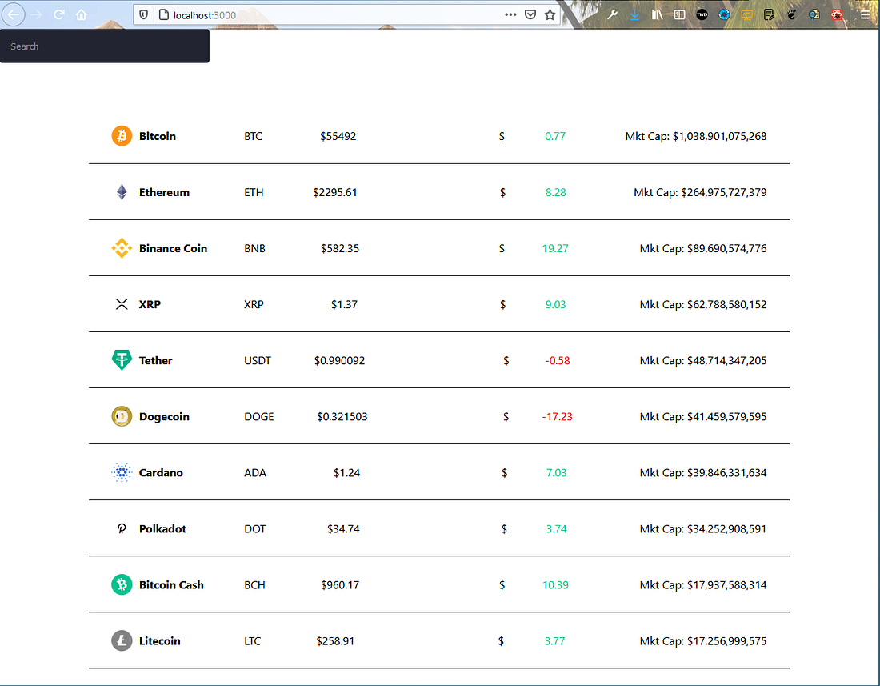Click the Cardano coin logo

pyautogui.click(x=122, y=472)
